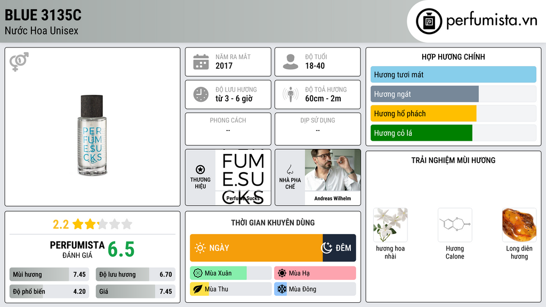Click the clock icon beside Độ lưu hương
This screenshot has width=546, height=307.
[201, 94]
